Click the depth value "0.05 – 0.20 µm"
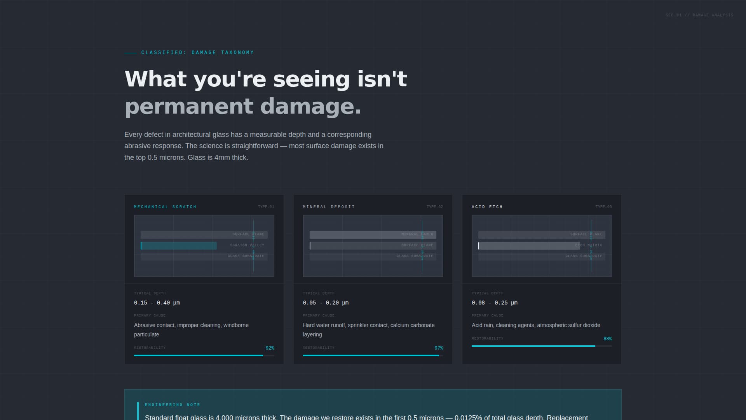 point(326,303)
